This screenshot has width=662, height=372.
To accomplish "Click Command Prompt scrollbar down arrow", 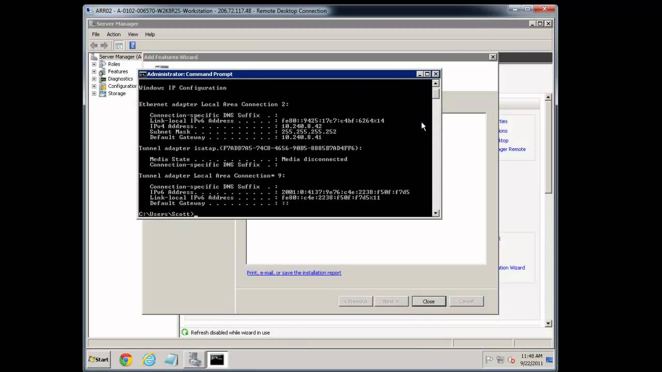I will pyautogui.click(x=436, y=213).
